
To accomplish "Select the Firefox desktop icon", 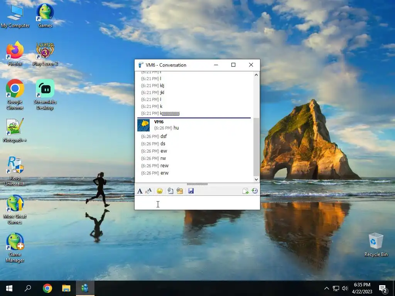I will coord(15,54).
